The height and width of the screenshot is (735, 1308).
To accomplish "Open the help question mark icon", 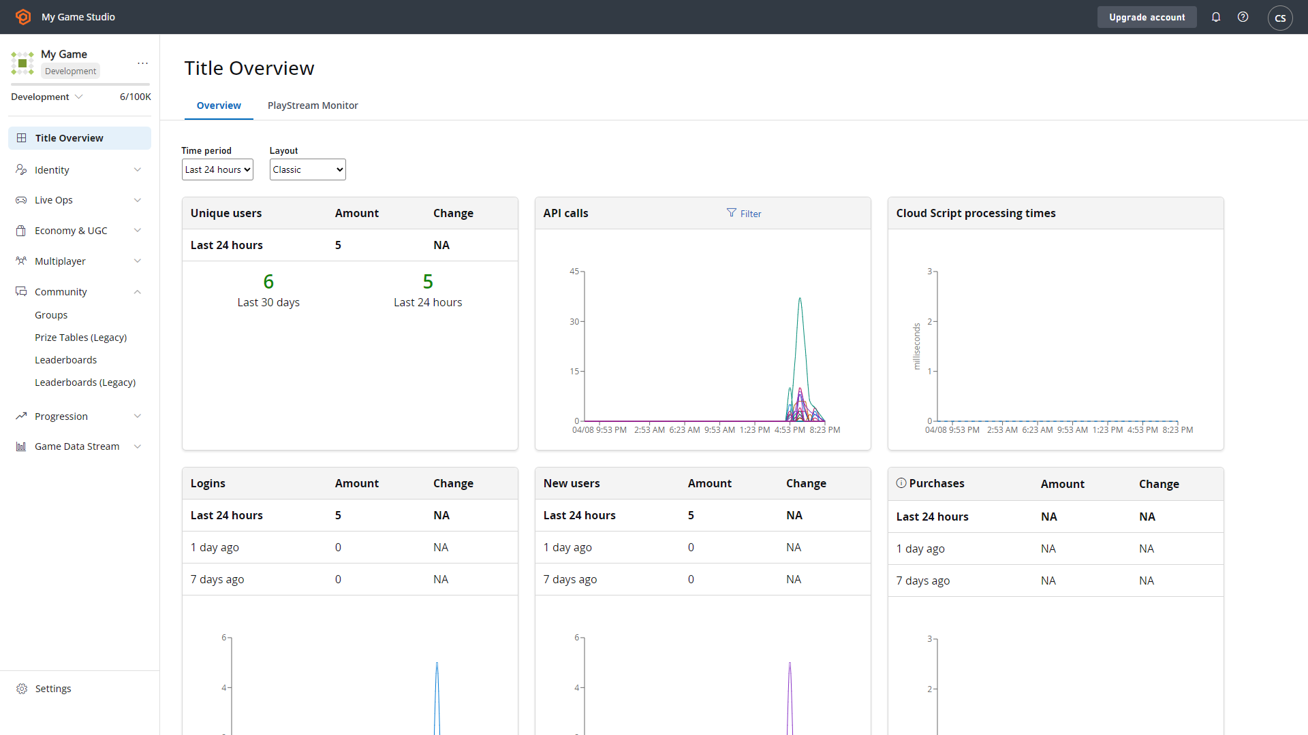I will coord(1243,17).
